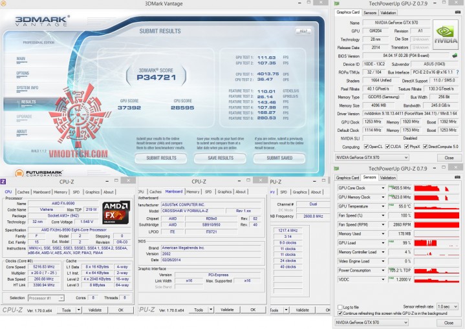Open the GPU Load sensor dropdown
The image size is (465, 329).
click(x=383, y=243)
